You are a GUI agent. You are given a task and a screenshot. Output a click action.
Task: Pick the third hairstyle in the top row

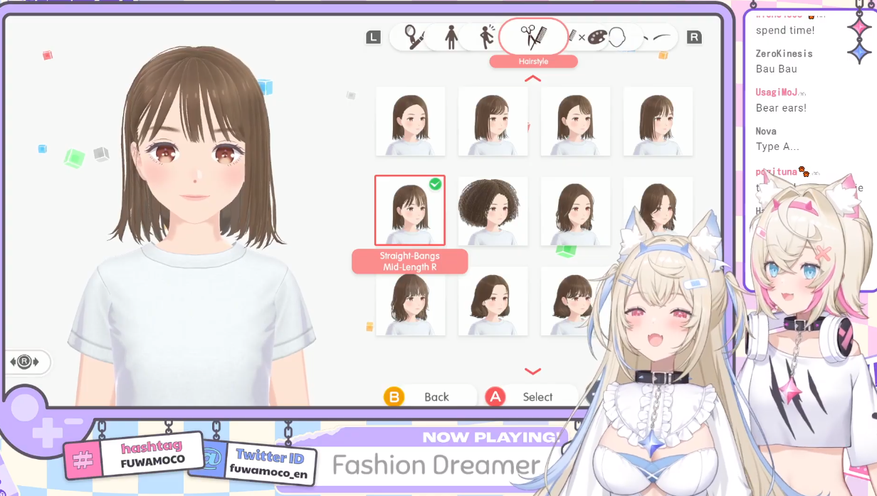(x=576, y=122)
